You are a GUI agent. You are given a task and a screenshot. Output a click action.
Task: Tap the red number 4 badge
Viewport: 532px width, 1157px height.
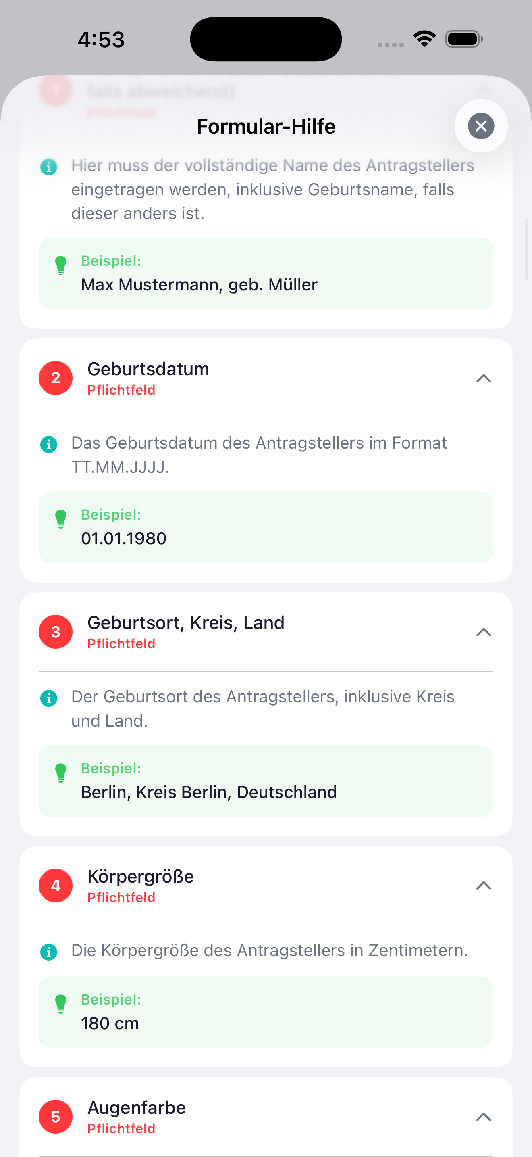[56, 885]
